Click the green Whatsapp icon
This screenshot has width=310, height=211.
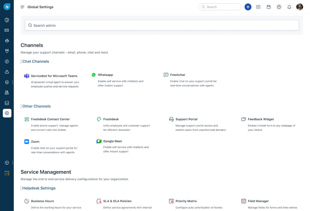[x=94, y=75]
